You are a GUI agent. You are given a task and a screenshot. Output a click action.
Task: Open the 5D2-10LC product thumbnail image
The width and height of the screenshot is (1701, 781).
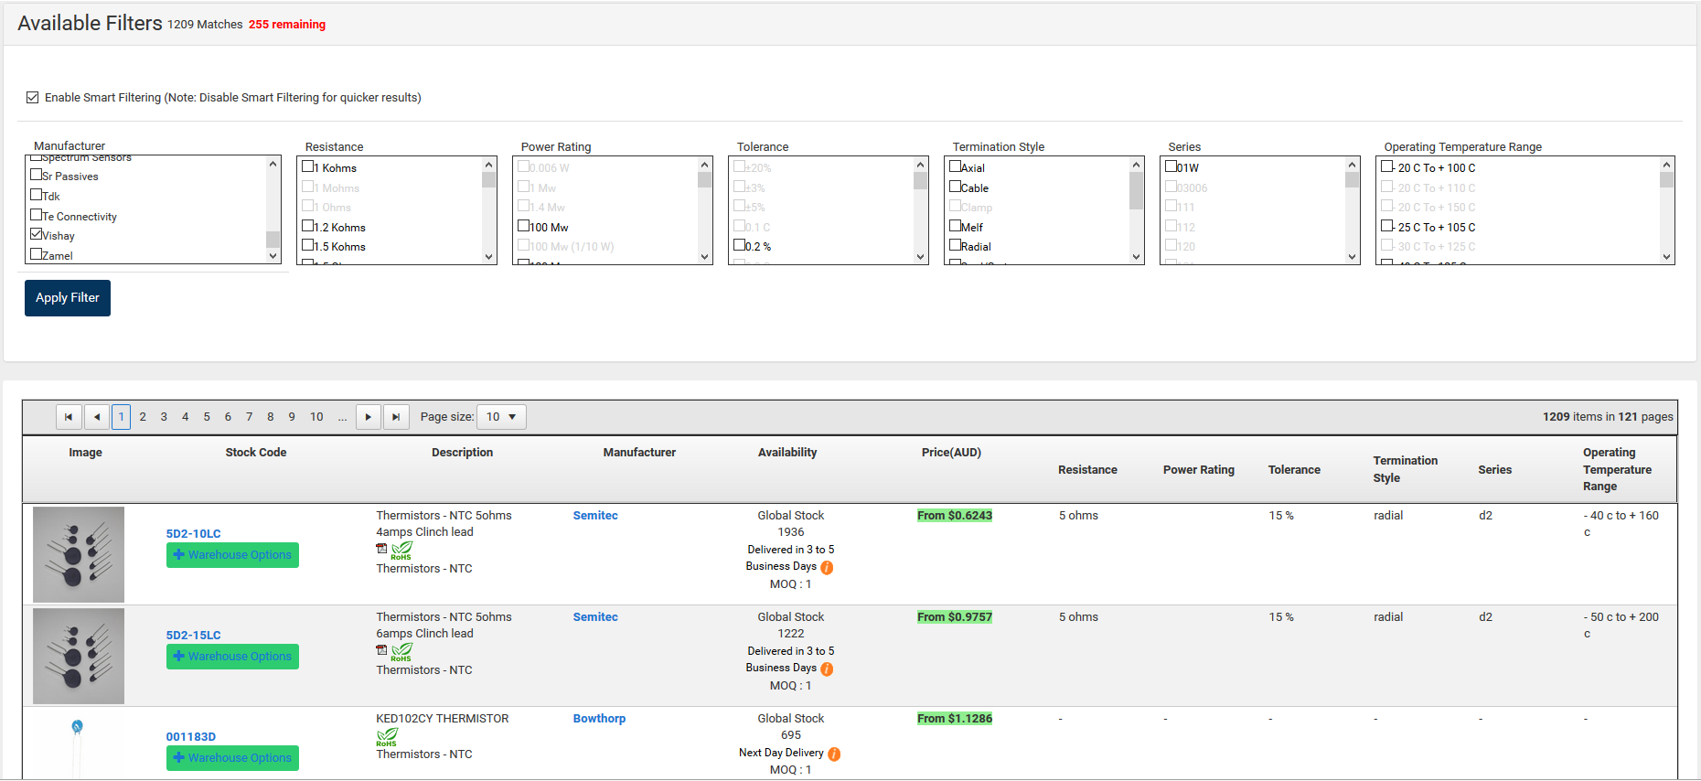click(x=79, y=554)
